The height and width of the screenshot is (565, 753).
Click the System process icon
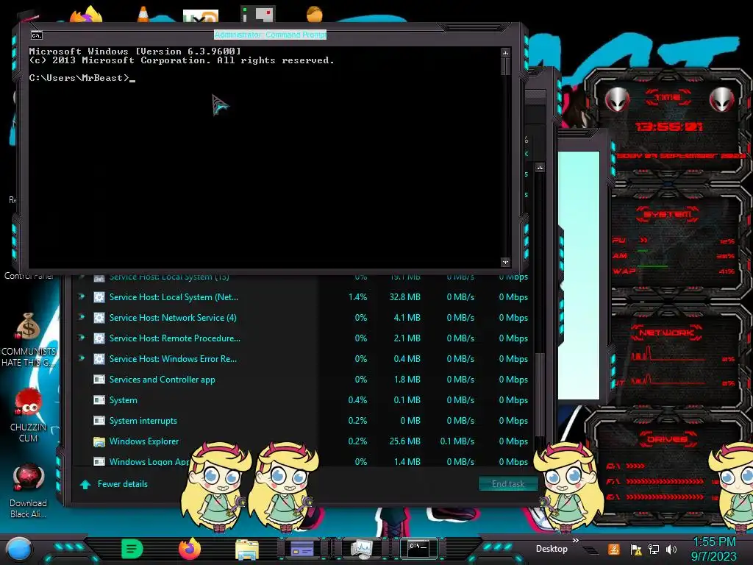pyautogui.click(x=99, y=399)
